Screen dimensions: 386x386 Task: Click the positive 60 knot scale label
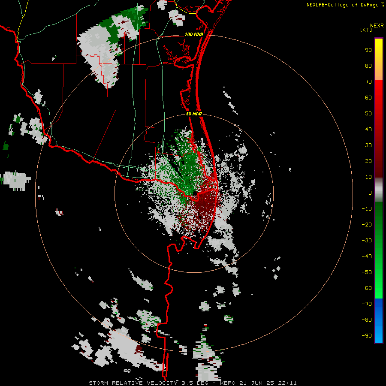tap(368, 97)
